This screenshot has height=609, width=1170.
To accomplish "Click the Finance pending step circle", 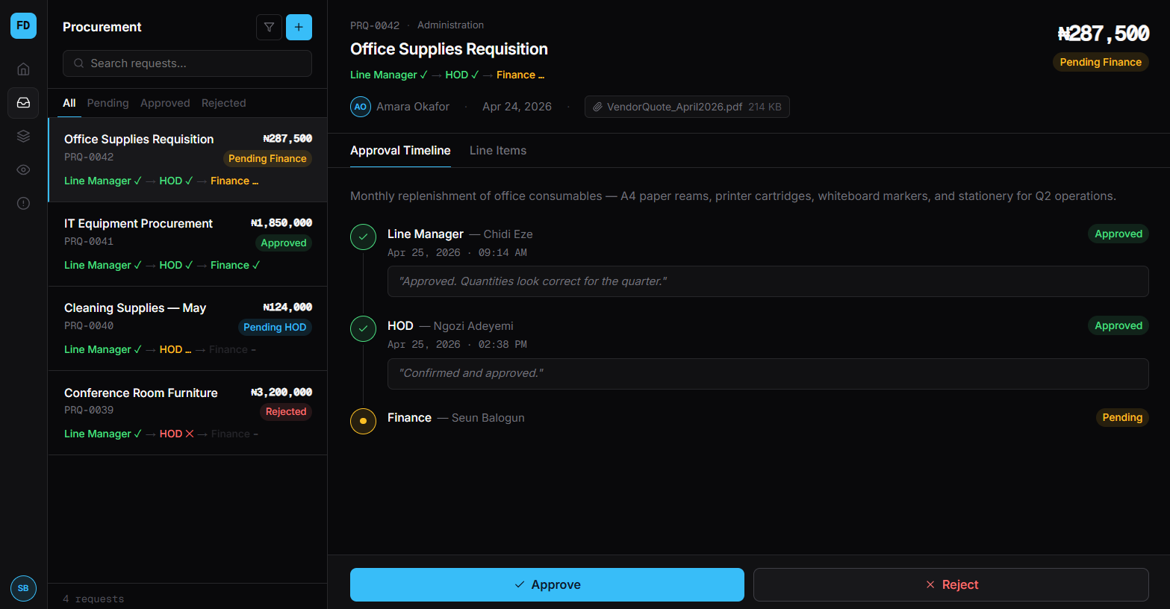I will click(363, 421).
